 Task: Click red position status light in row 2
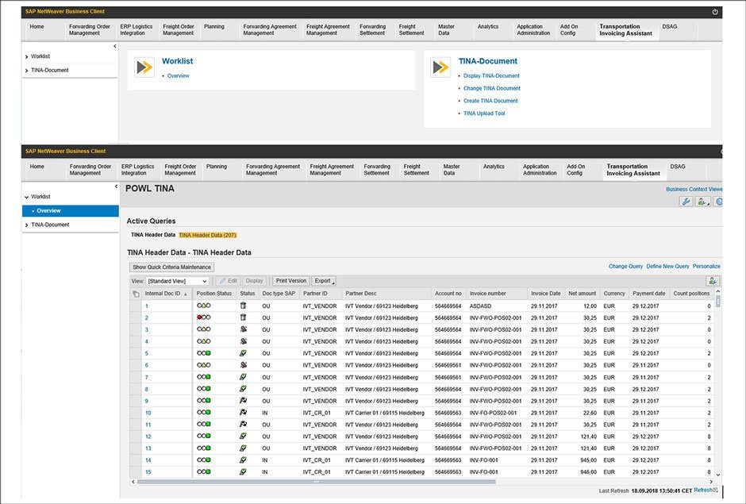(199, 317)
